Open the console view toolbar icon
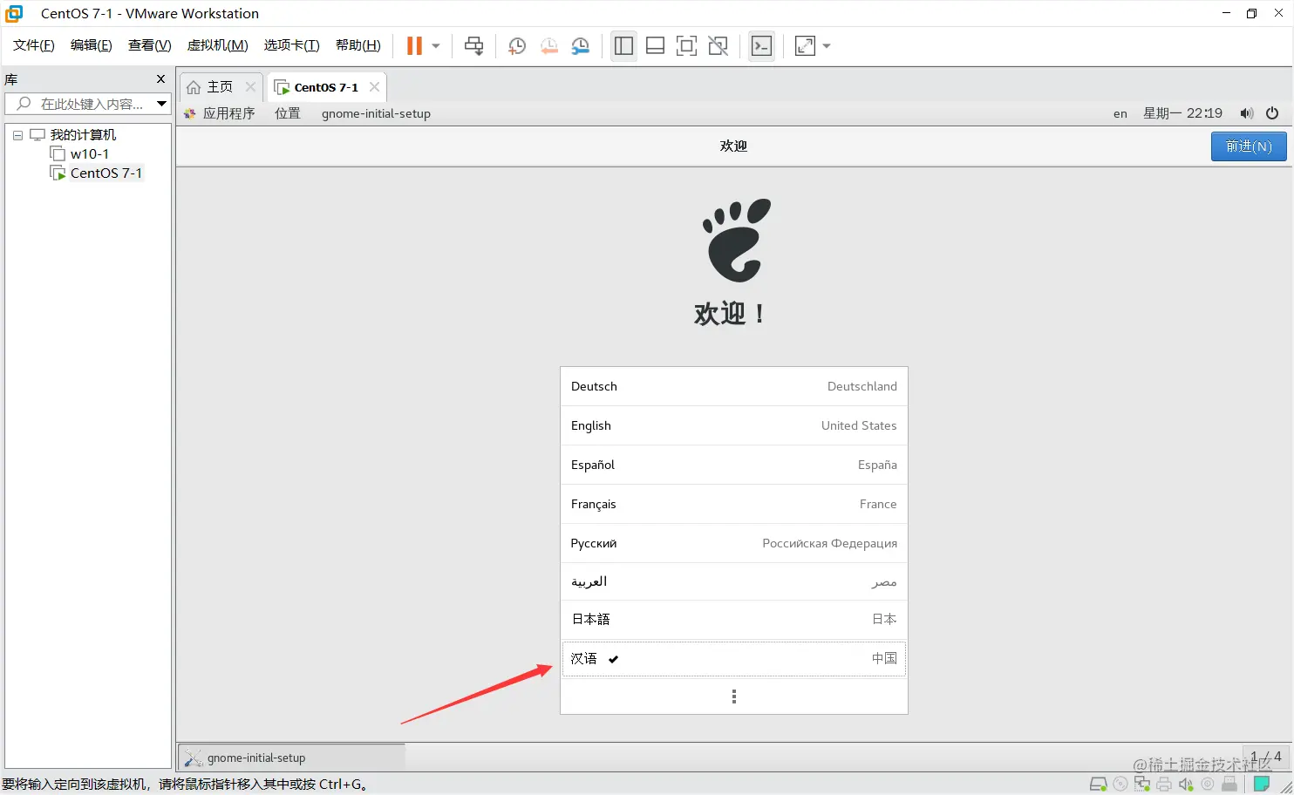1294x795 pixels. point(761,46)
